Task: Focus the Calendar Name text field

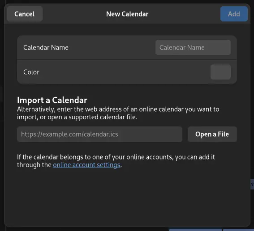Action: [x=193, y=47]
